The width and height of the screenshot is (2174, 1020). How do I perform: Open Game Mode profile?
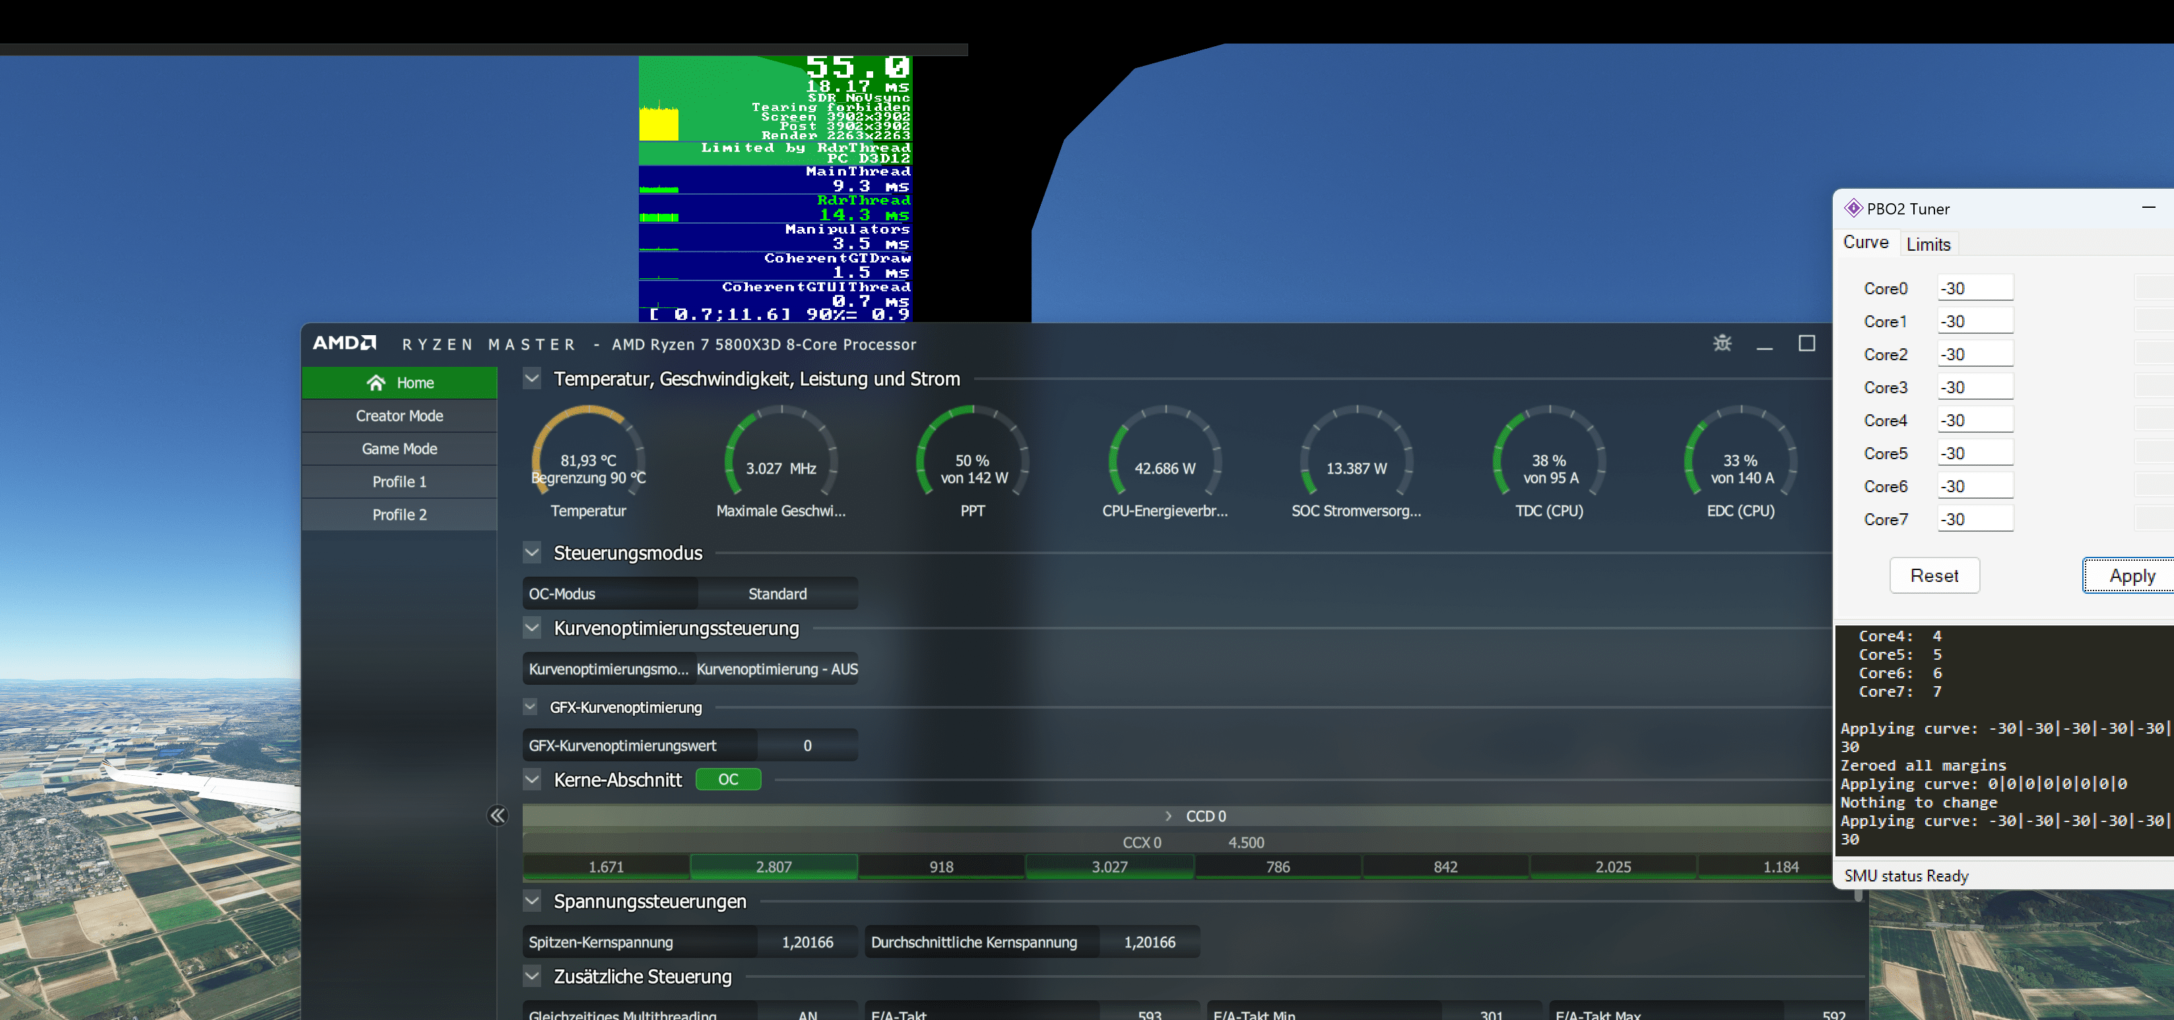pos(399,449)
